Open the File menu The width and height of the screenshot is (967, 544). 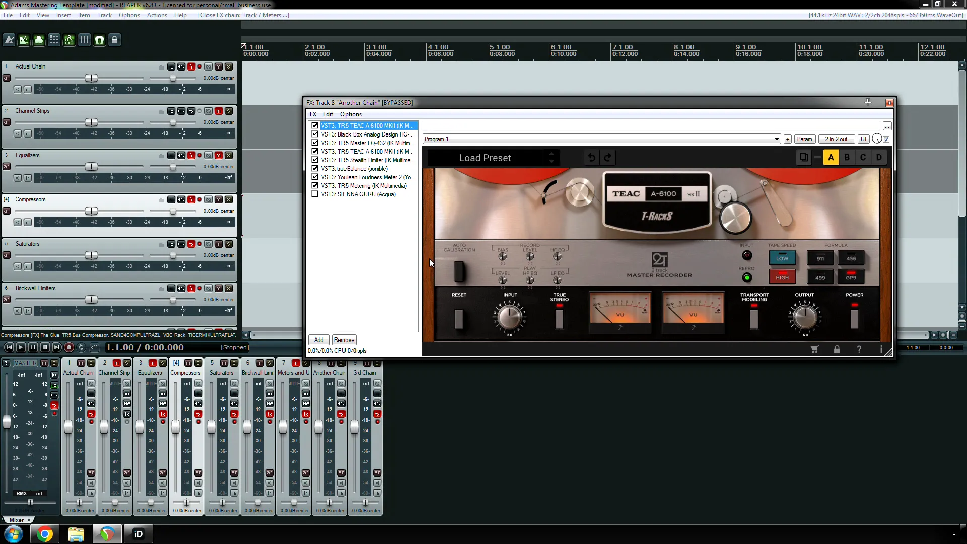point(8,15)
